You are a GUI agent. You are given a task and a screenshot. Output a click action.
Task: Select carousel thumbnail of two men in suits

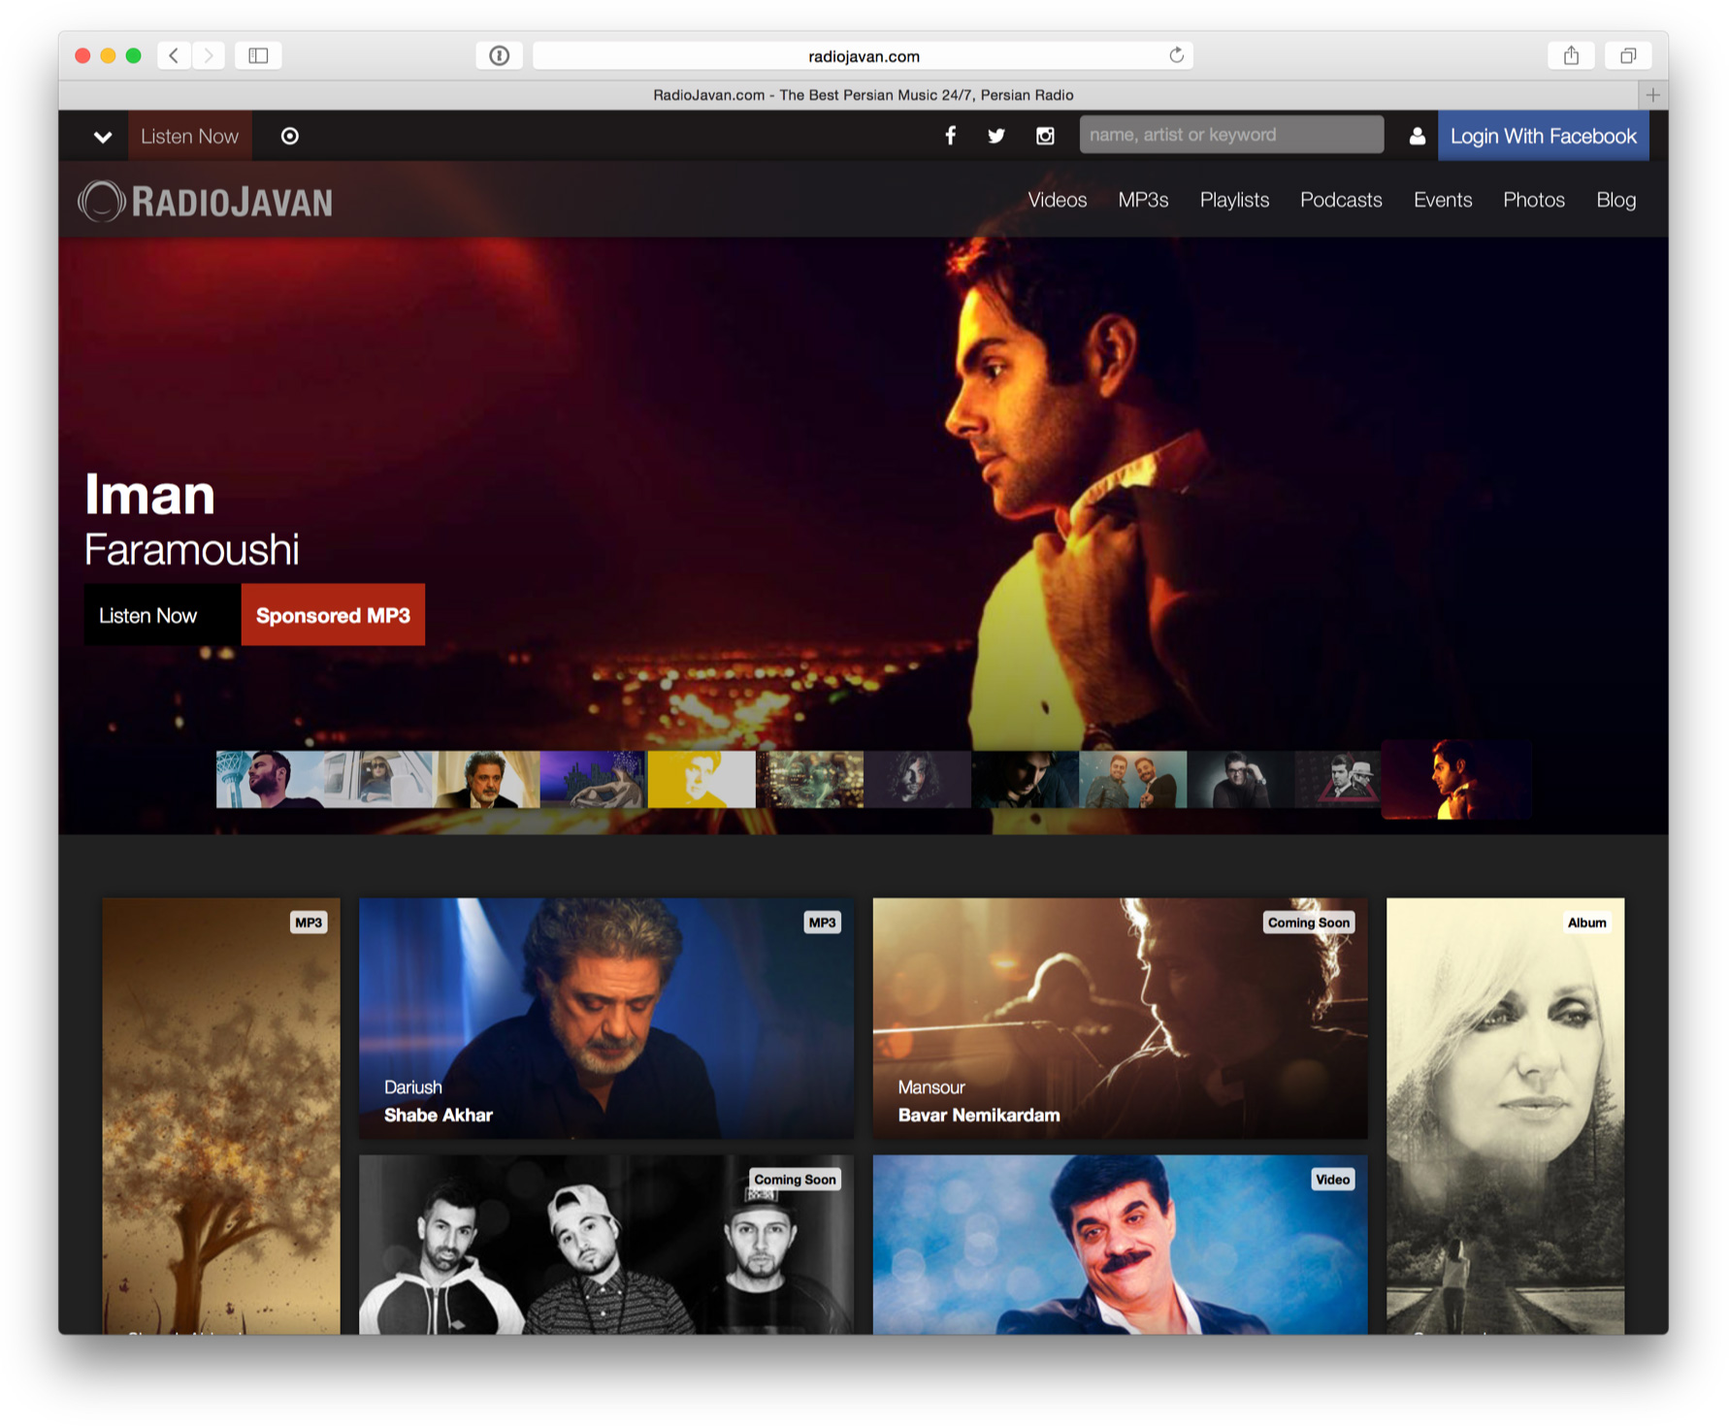[x=1132, y=779]
